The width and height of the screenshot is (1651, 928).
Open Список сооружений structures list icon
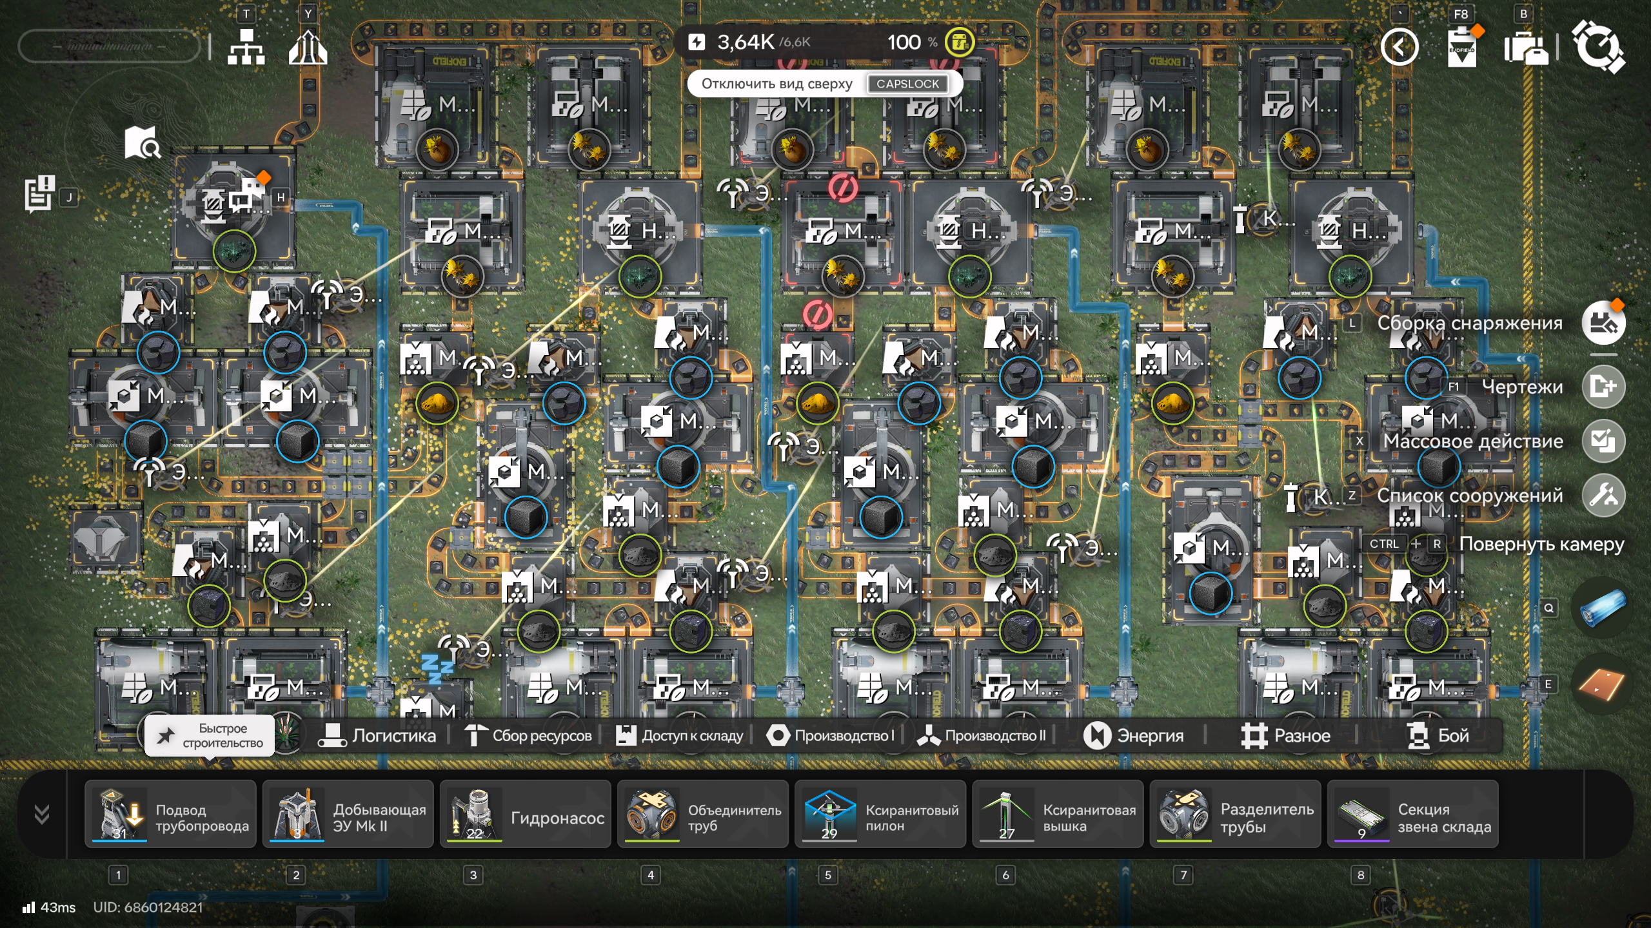[1603, 496]
